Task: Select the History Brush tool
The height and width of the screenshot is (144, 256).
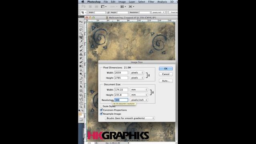Action: [81, 58]
